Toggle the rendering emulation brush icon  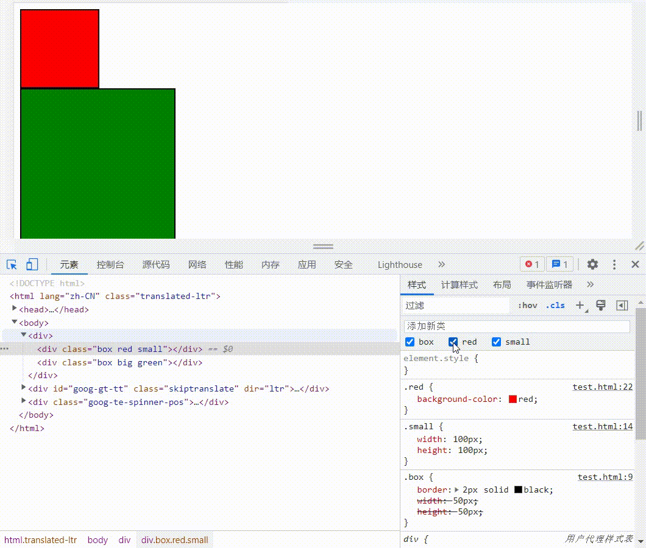click(601, 305)
